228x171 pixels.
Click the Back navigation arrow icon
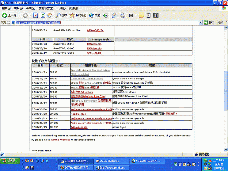coord(5,15)
